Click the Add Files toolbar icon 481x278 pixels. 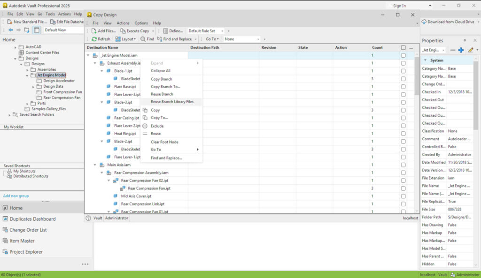(94, 31)
